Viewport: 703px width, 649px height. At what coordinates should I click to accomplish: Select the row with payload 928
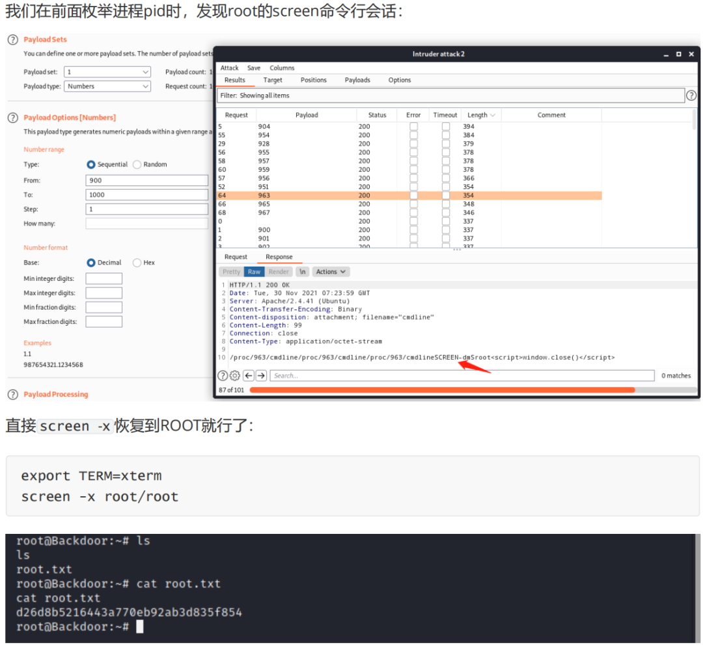409,144
